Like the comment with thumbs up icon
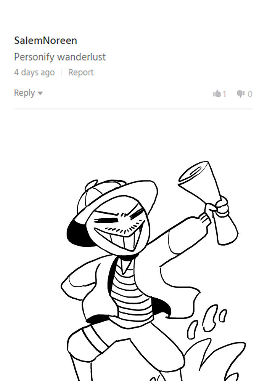Viewport: 267px width, 381px height. click(217, 94)
